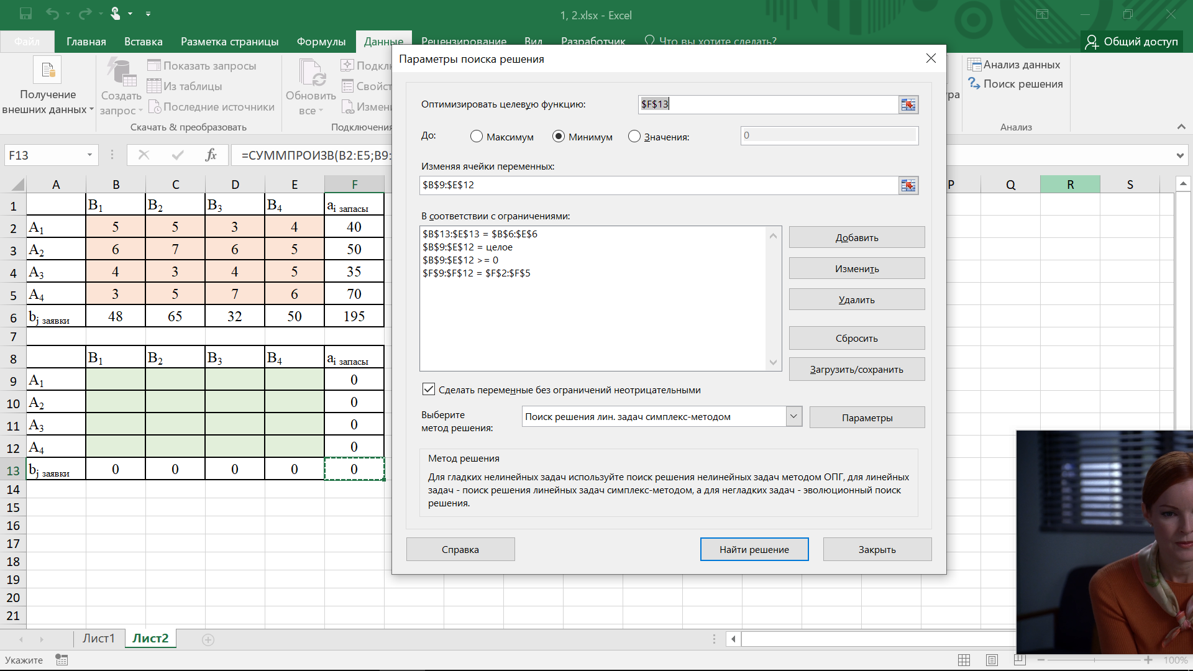This screenshot has height=671, width=1193.
Task: Expand the formula bar chevron
Action: 1179,155
